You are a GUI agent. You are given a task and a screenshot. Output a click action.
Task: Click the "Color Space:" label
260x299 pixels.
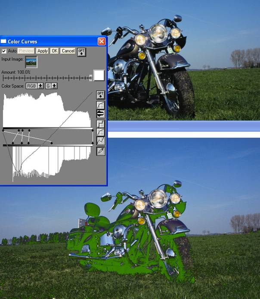click(13, 86)
